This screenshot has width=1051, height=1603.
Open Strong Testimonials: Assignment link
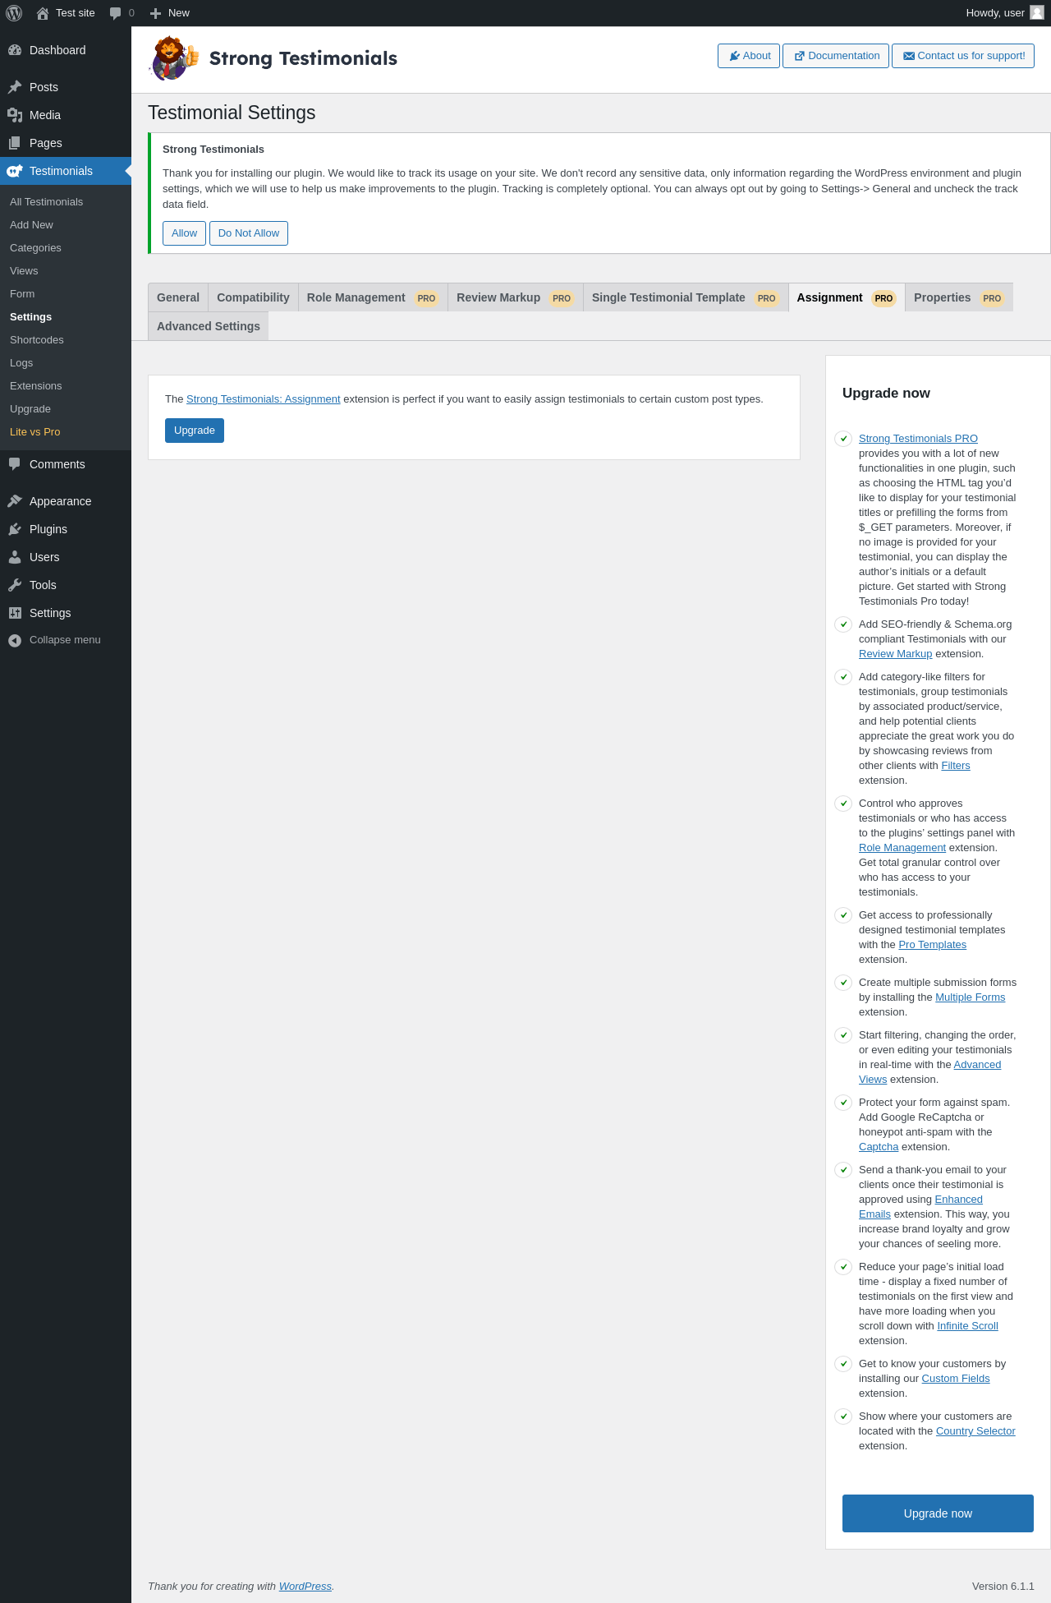point(264,399)
